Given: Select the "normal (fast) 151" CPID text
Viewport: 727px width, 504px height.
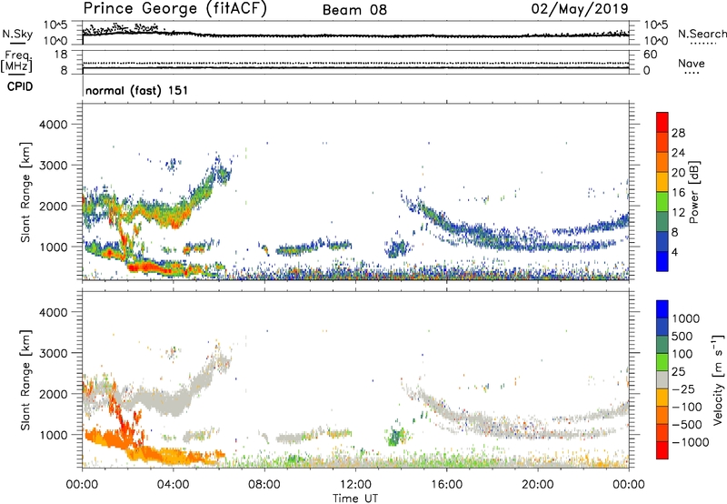Looking at the screenshot, I should (137, 90).
